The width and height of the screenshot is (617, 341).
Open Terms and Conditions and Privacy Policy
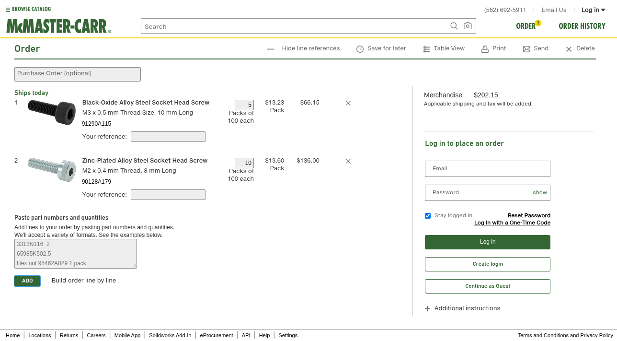[x=565, y=335]
